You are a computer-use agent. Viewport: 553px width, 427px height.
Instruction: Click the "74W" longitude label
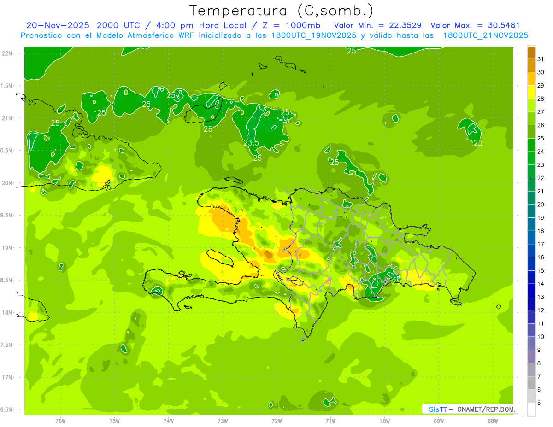click(x=169, y=421)
